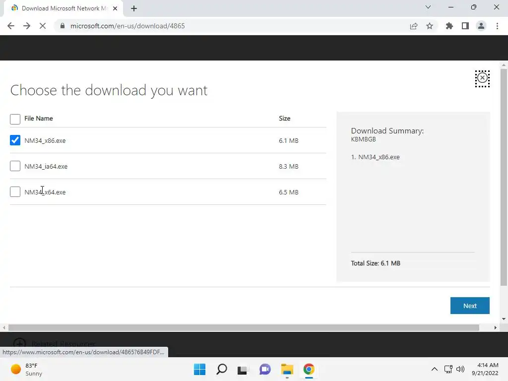Go back to the previous page
The width and height of the screenshot is (508, 381).
(x=11, y=26)
